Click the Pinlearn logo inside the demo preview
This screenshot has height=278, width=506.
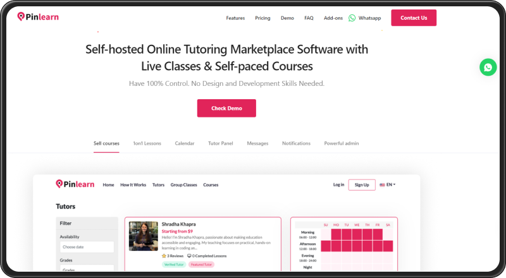pyautogui.click(x=75, y=184)
